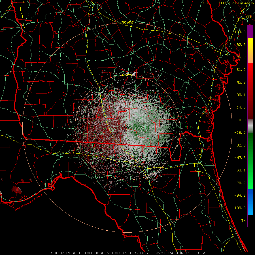Viewport: 255px width, 255px height.
Task: Click the 30.1 scale value
Action: click(241, 95)
